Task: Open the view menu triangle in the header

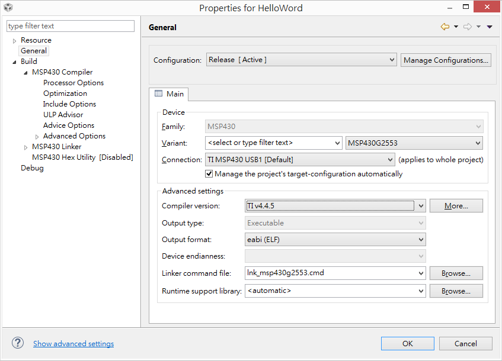Action: point(490,27)
